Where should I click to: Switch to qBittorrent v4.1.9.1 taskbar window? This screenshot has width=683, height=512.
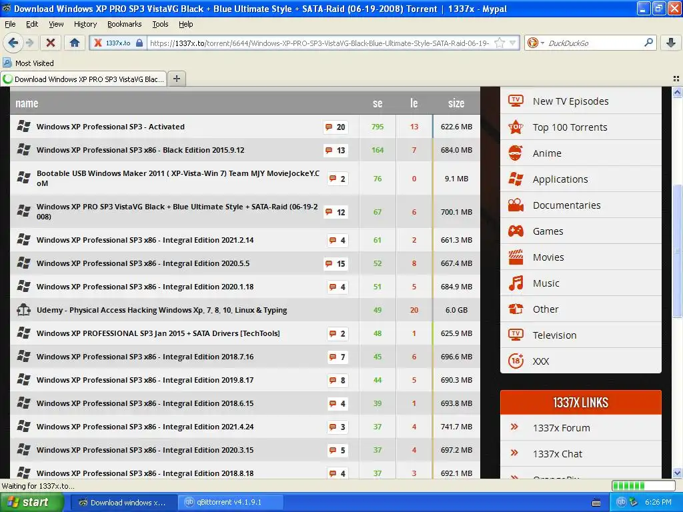230,502
